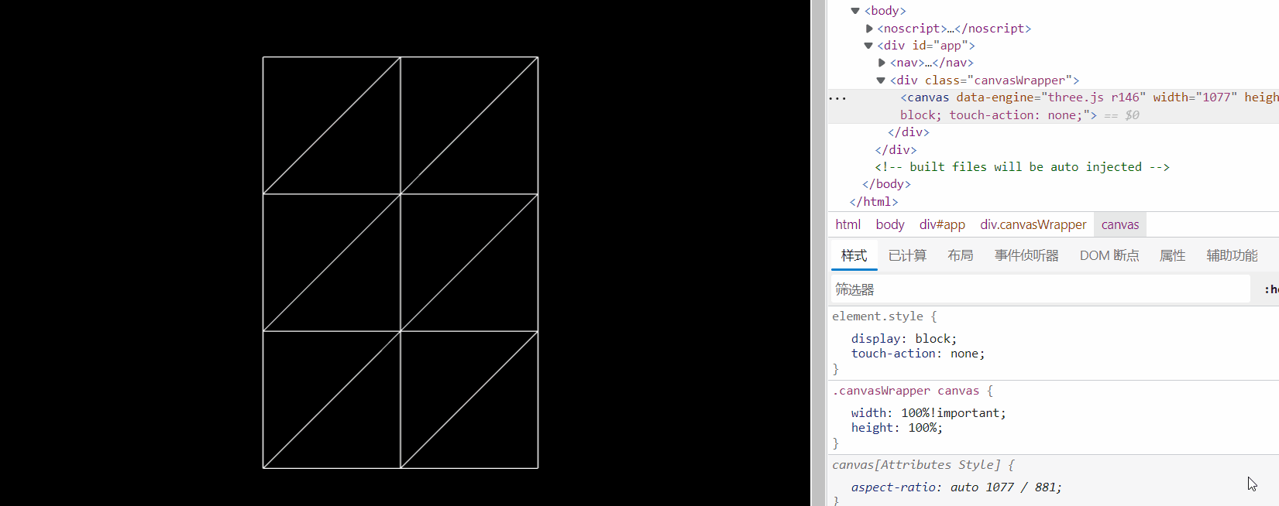Expand the noscript element node
The image size is (1279, 506).
(x=869, y=29)
